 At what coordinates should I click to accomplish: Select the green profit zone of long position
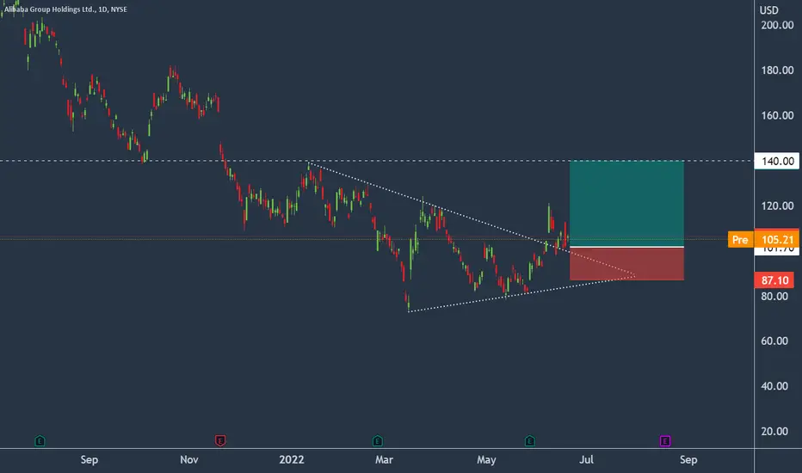(626, 204)
